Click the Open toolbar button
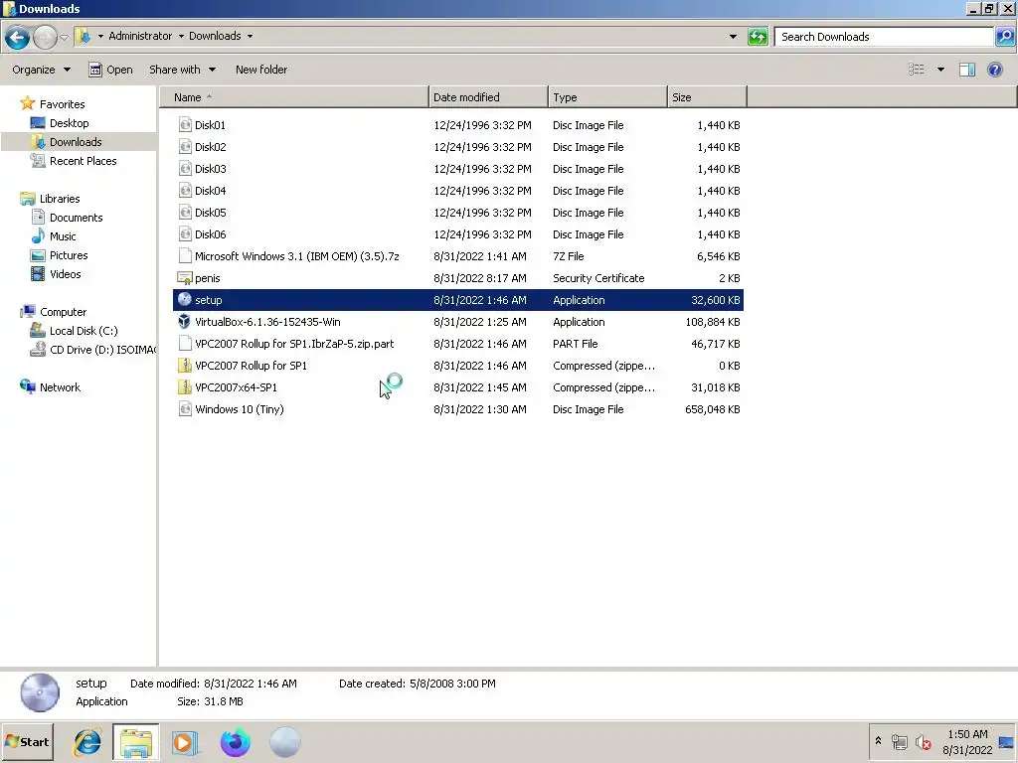Image resolution: width=1018 pixels, height=763 pixels. [110, 70]
